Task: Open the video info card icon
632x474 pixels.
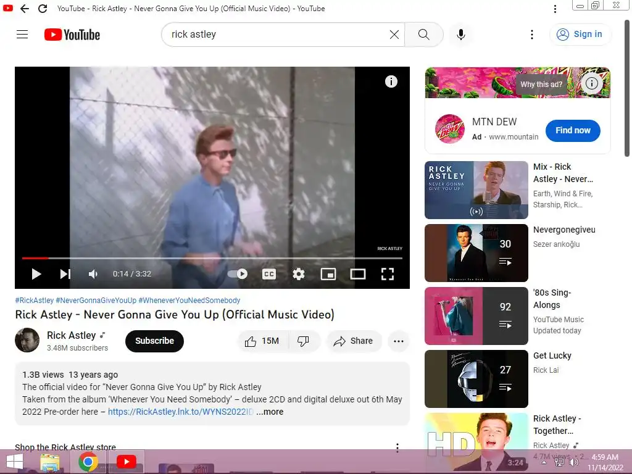Action: [391, 81]
